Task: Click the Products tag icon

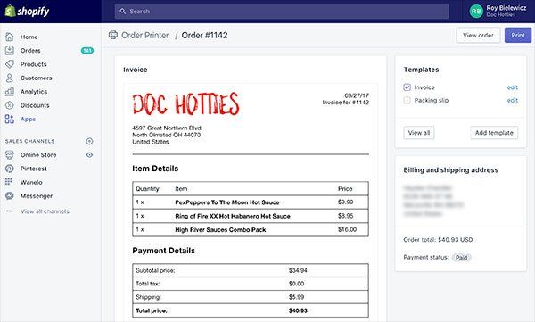Action: point(10,64)
